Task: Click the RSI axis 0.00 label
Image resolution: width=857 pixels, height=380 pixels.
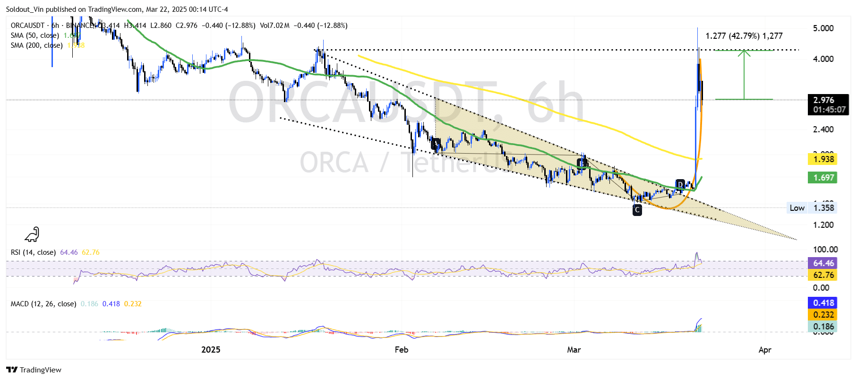Action: 821,288
